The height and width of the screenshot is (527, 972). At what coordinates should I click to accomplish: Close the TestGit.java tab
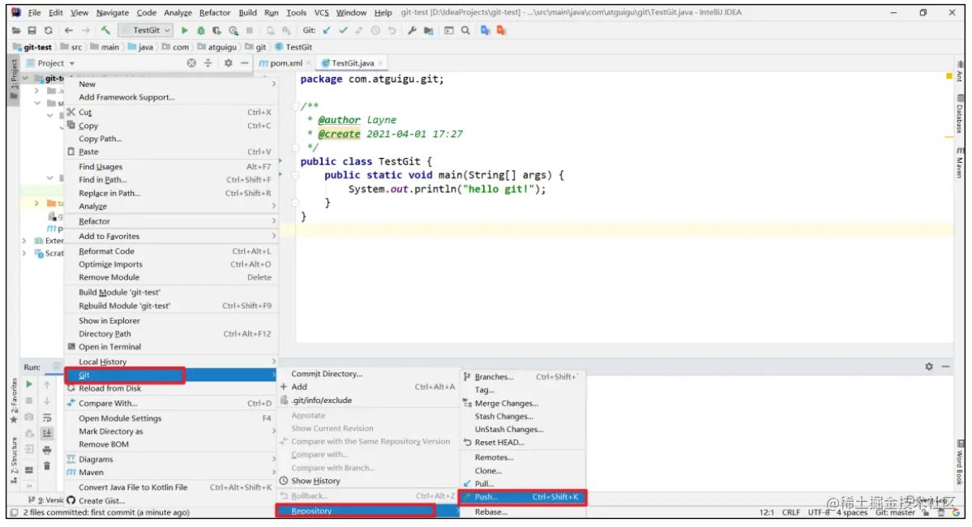[x=381, y=63]
